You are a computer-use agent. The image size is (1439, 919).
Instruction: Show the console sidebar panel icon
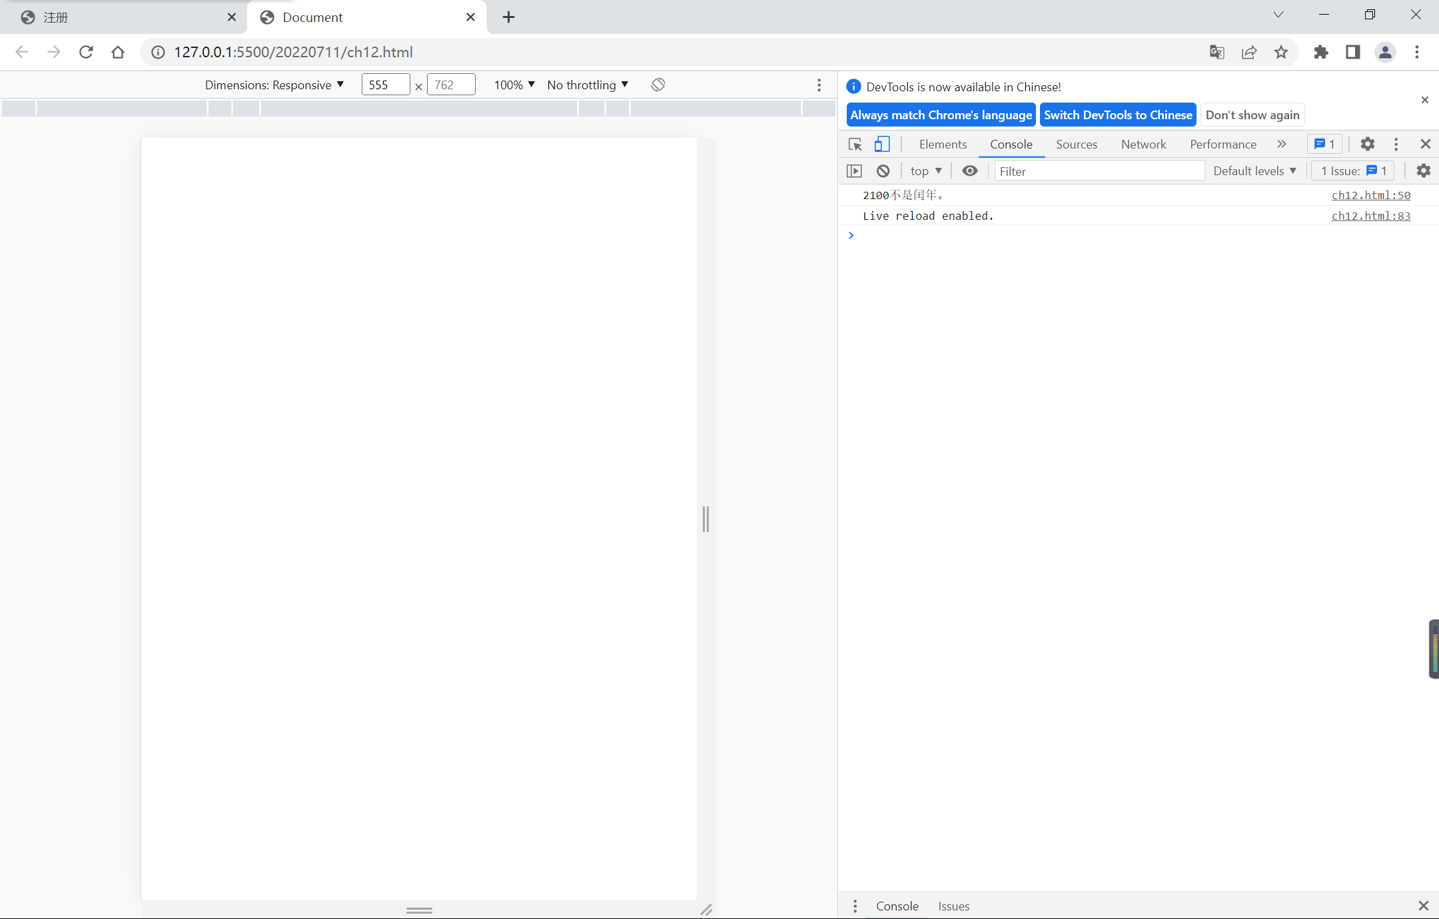[854, 171]
